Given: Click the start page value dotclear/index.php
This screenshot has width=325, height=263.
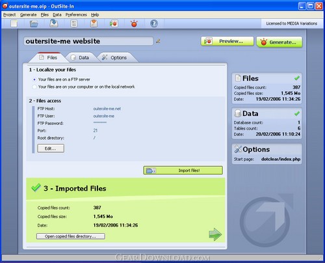Looking at the screenshot, I should coord(281,159).
